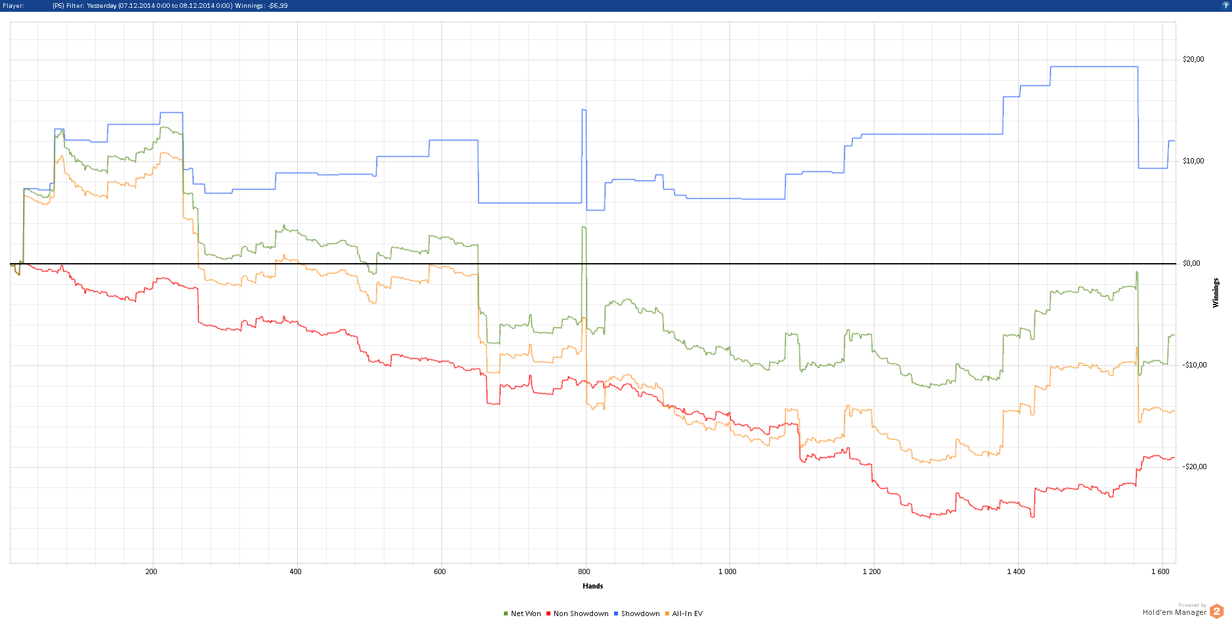Image resolution: width=1232 pixels, height=622 pixels.
Task: Click the Hold'em Manager text link
Action: tap(1174, 612)
